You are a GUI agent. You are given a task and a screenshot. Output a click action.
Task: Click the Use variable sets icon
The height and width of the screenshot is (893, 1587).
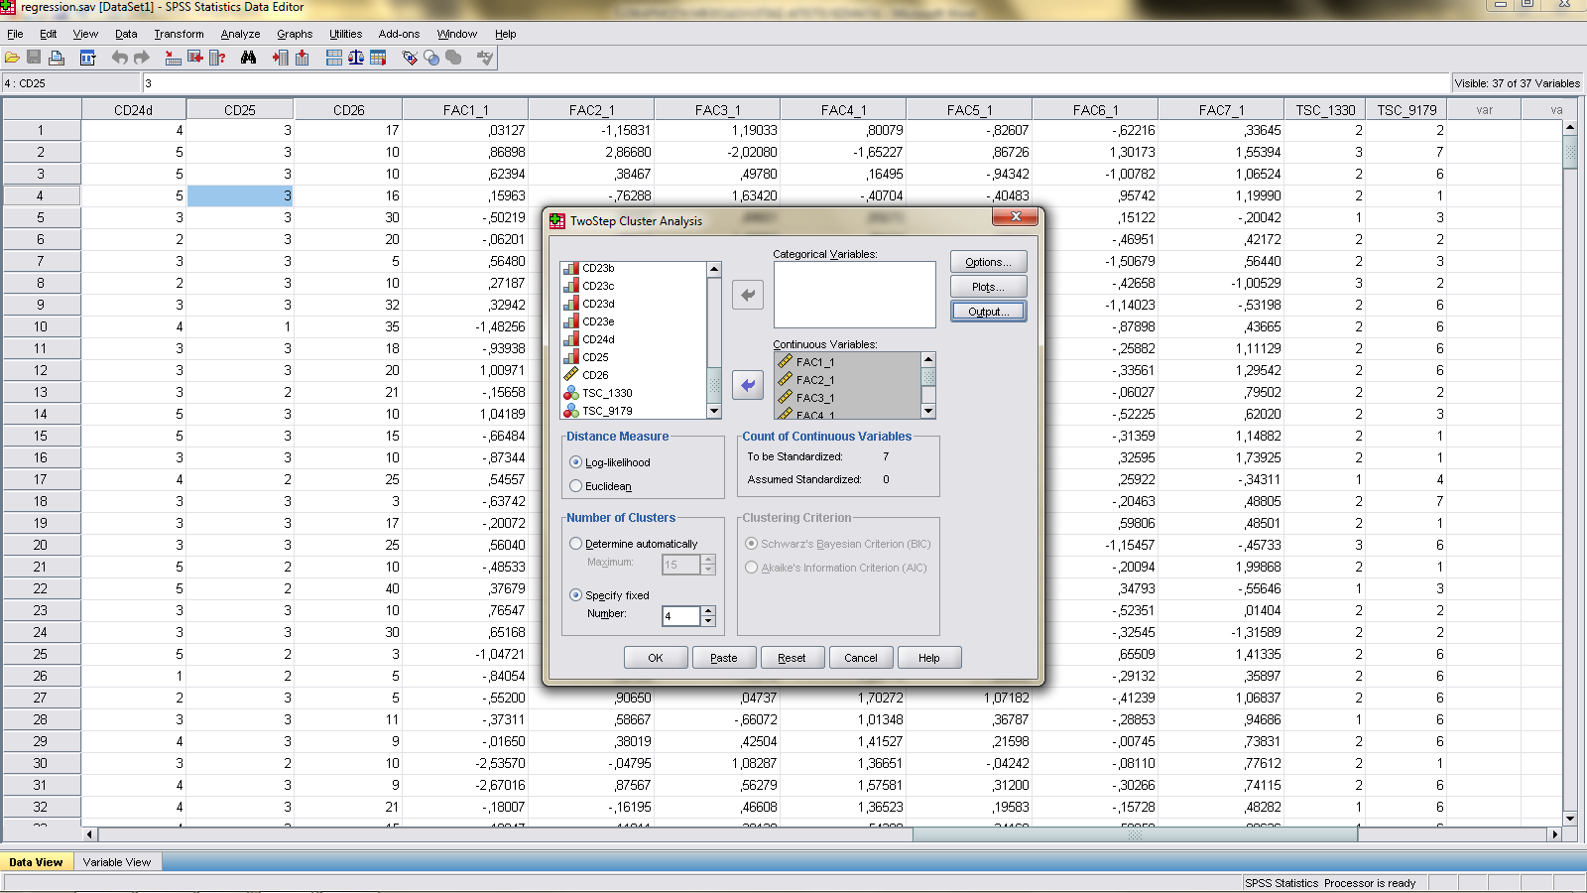point(431,58)
